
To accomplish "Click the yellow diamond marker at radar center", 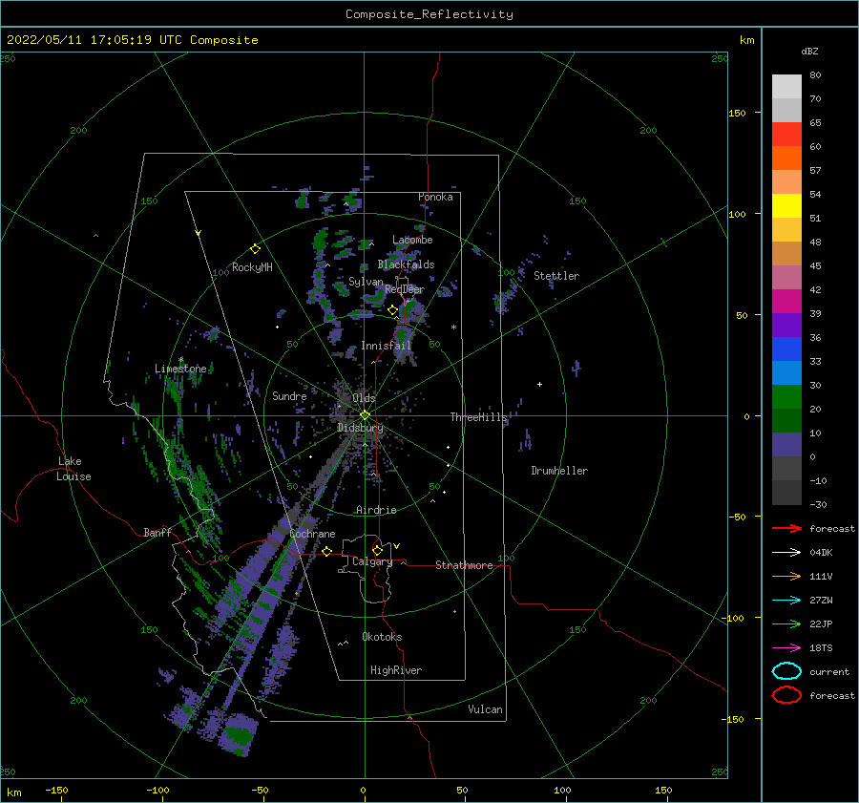I will [365, 415].
